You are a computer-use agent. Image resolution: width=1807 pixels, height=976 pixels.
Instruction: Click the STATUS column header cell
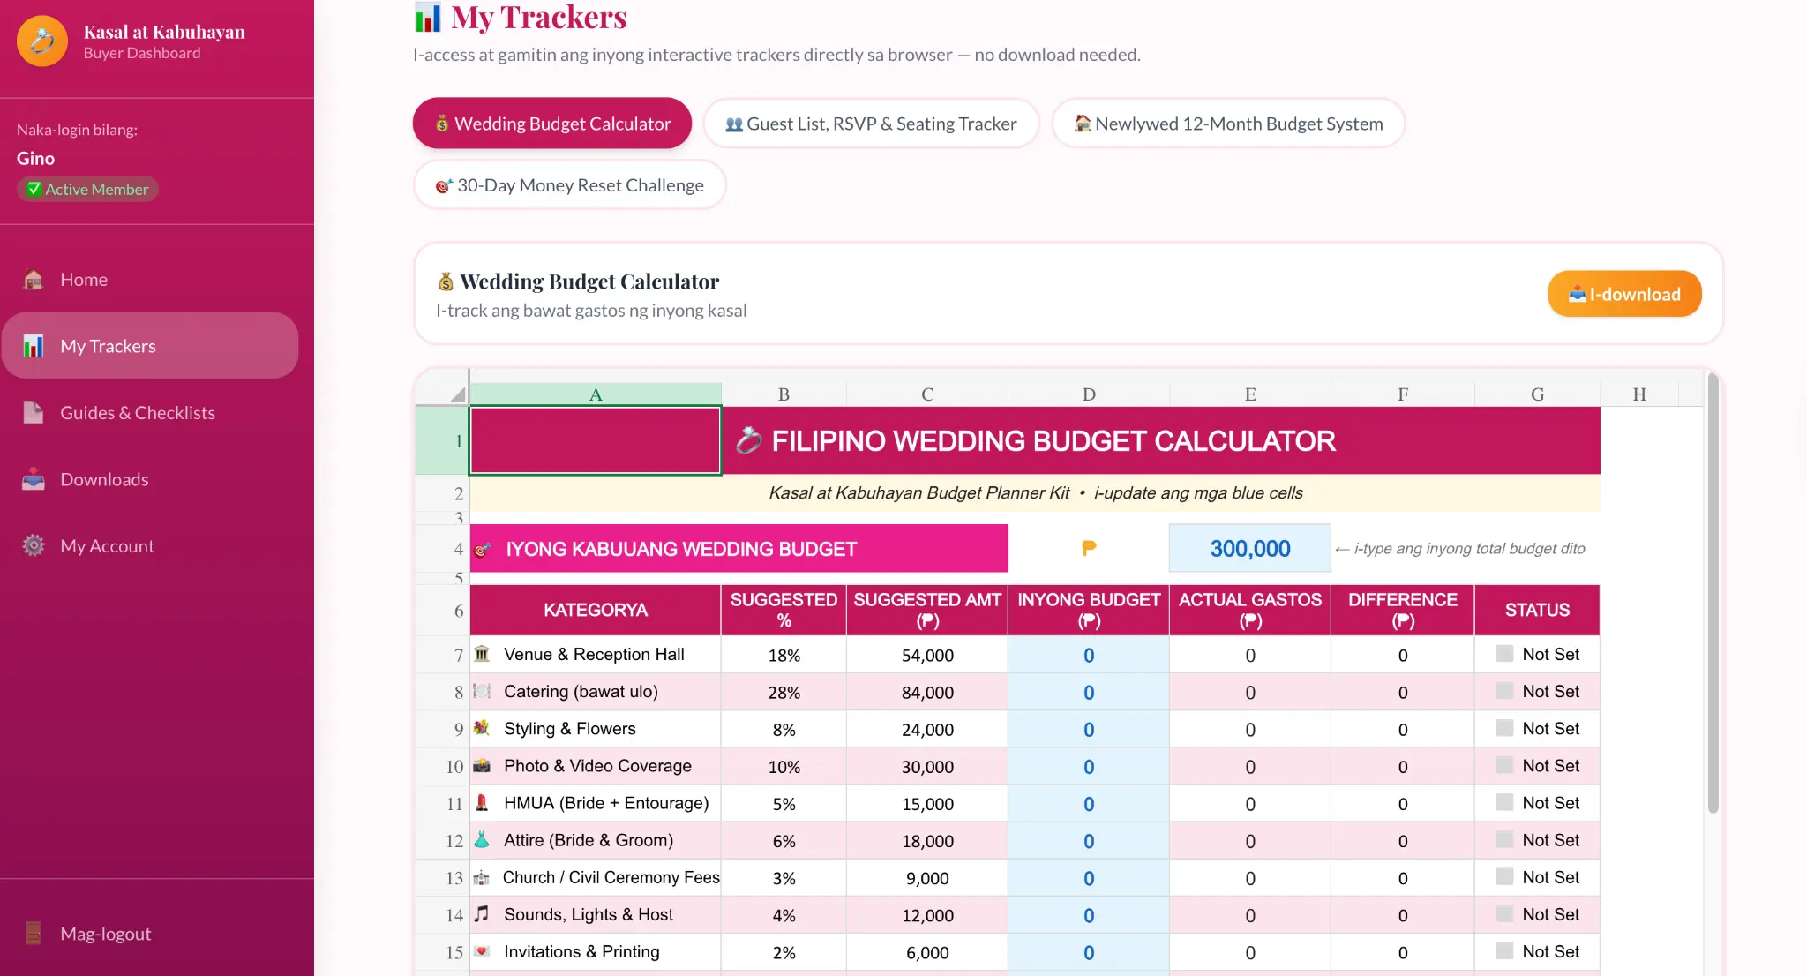tap(1537, 610)
